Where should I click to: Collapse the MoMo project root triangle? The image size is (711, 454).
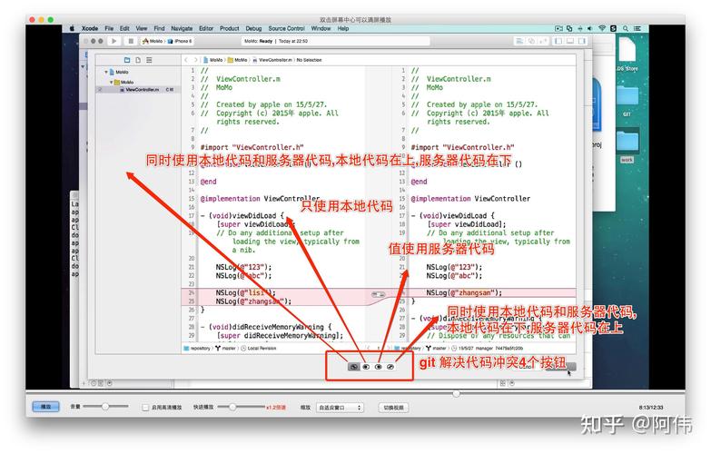tap(106, 72)
